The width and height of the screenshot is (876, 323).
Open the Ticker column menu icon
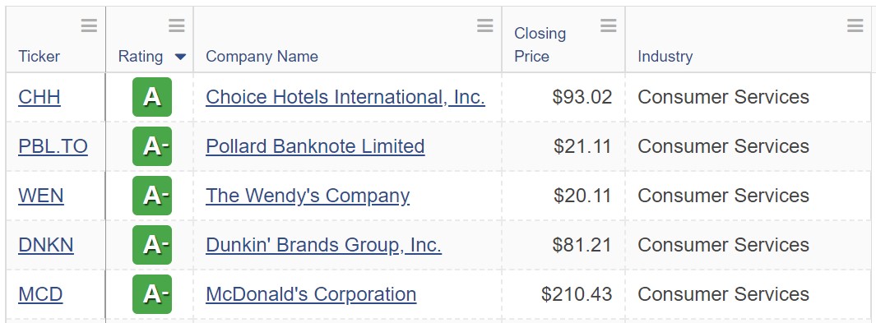[89, 25]
